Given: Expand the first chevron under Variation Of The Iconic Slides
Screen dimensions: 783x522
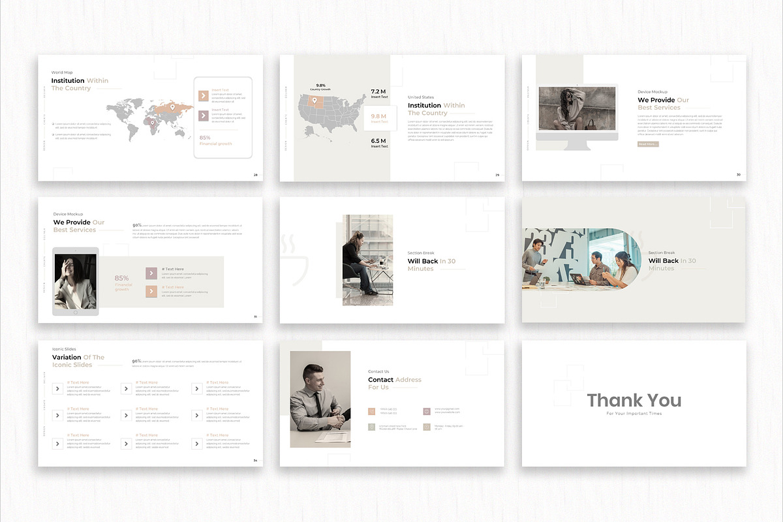Looking at the screenshot, I should 57,388.
